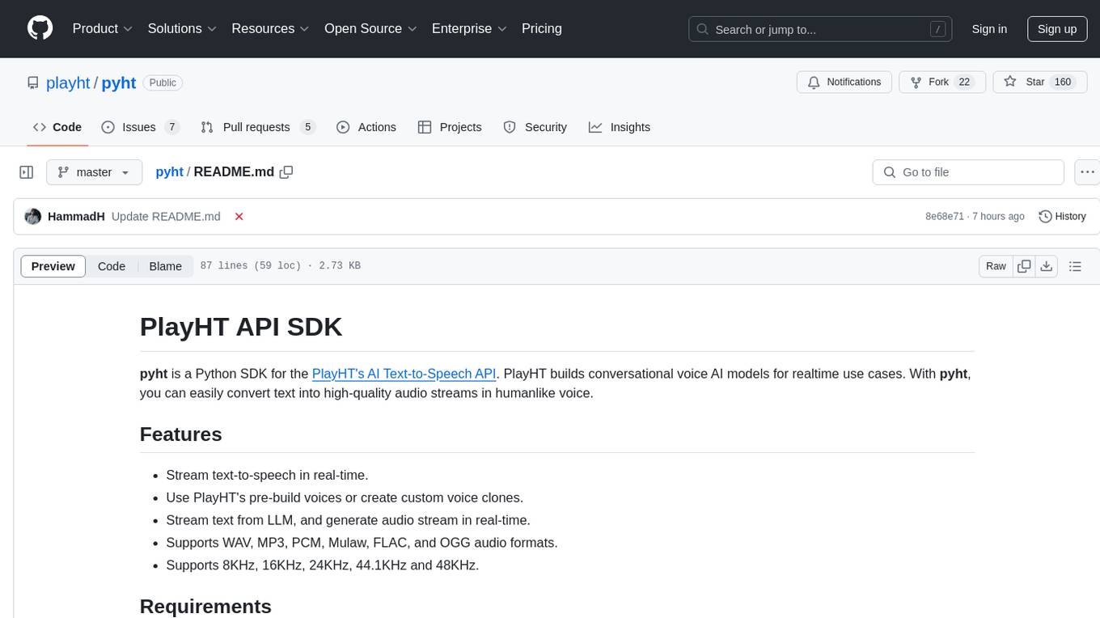Expand the Product menu

(x=103, y=28)
